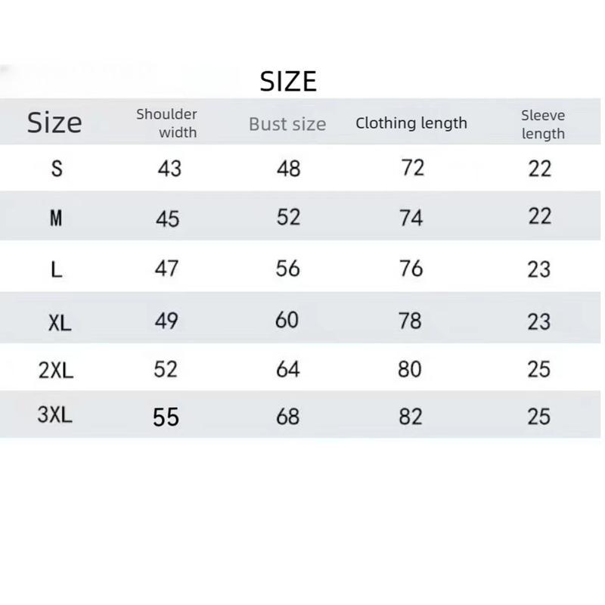Click bust size value 64 for 2XL
This screenshot has width=605, height=605.
click(x=287, y=370)
